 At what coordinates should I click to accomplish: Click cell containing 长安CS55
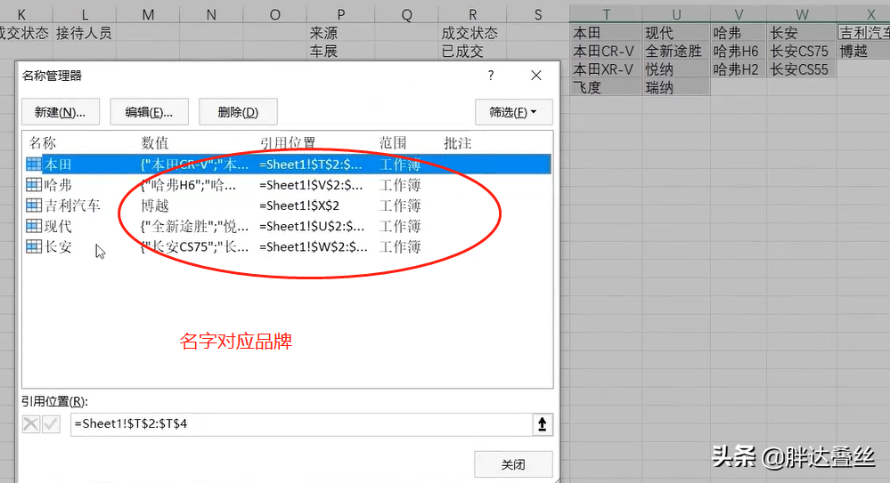pos(802,69)
